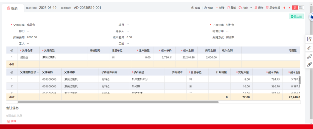Image resolution: width=313 pixels, height=129 pixels.
Task: Select the 组装 tab
Action: click(12, 8)
